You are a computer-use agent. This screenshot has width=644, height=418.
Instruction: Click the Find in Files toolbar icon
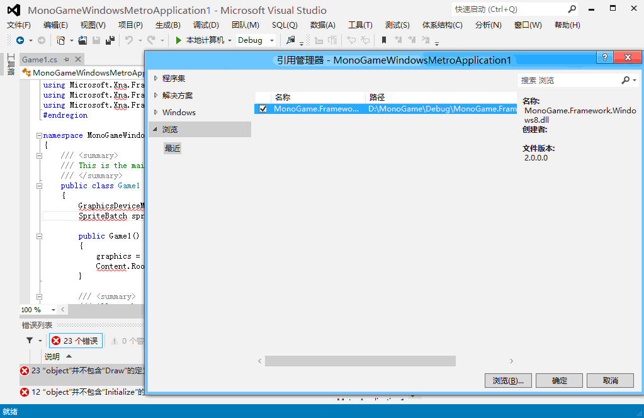tap(290, 40)
